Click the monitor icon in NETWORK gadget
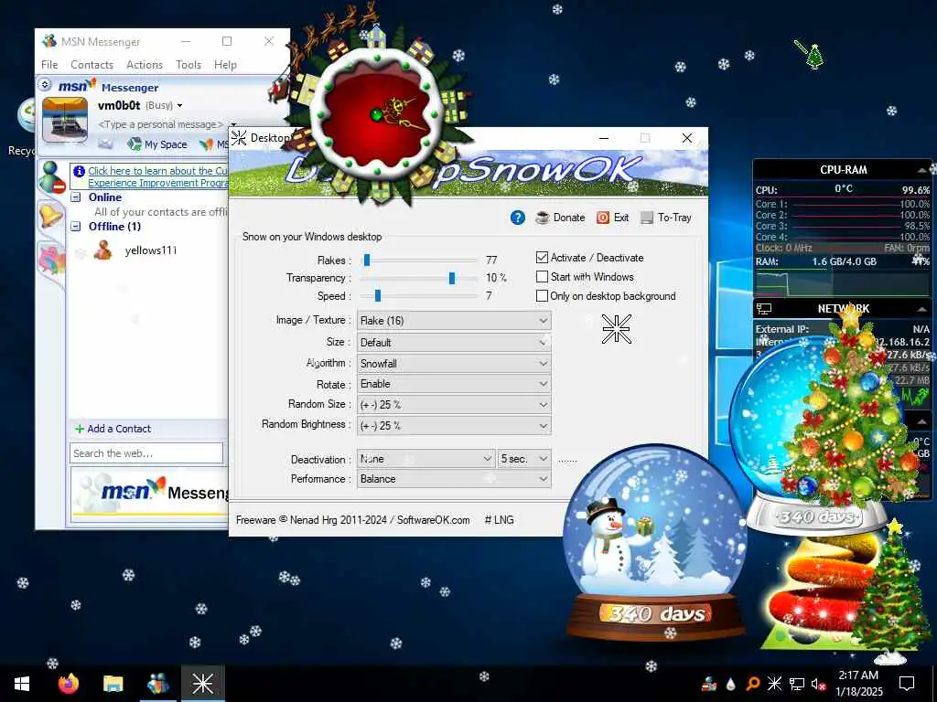The image size is (937, 702). [x=764, y=309]
